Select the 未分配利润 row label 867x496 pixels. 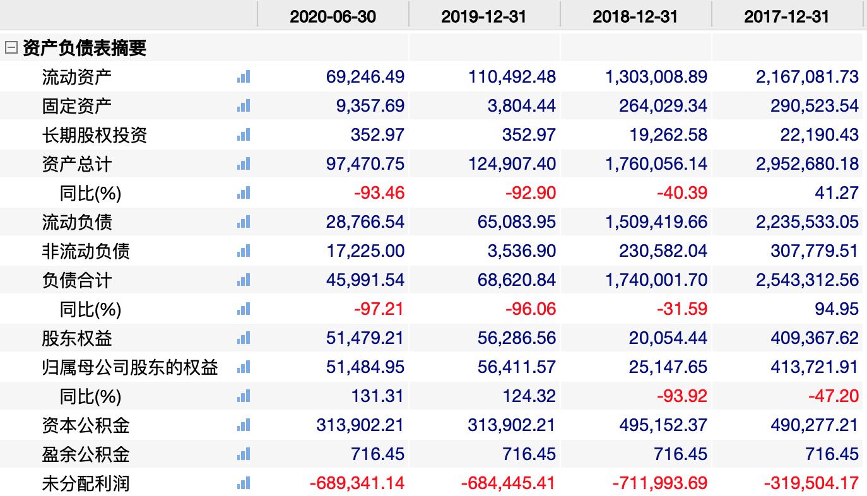[86, 483]
